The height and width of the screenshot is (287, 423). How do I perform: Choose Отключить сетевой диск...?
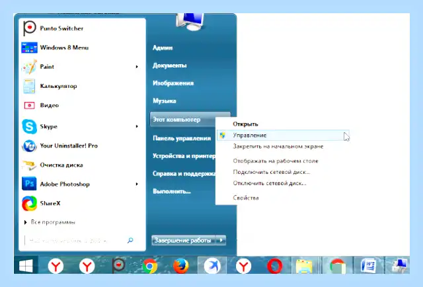click(270, 183)
